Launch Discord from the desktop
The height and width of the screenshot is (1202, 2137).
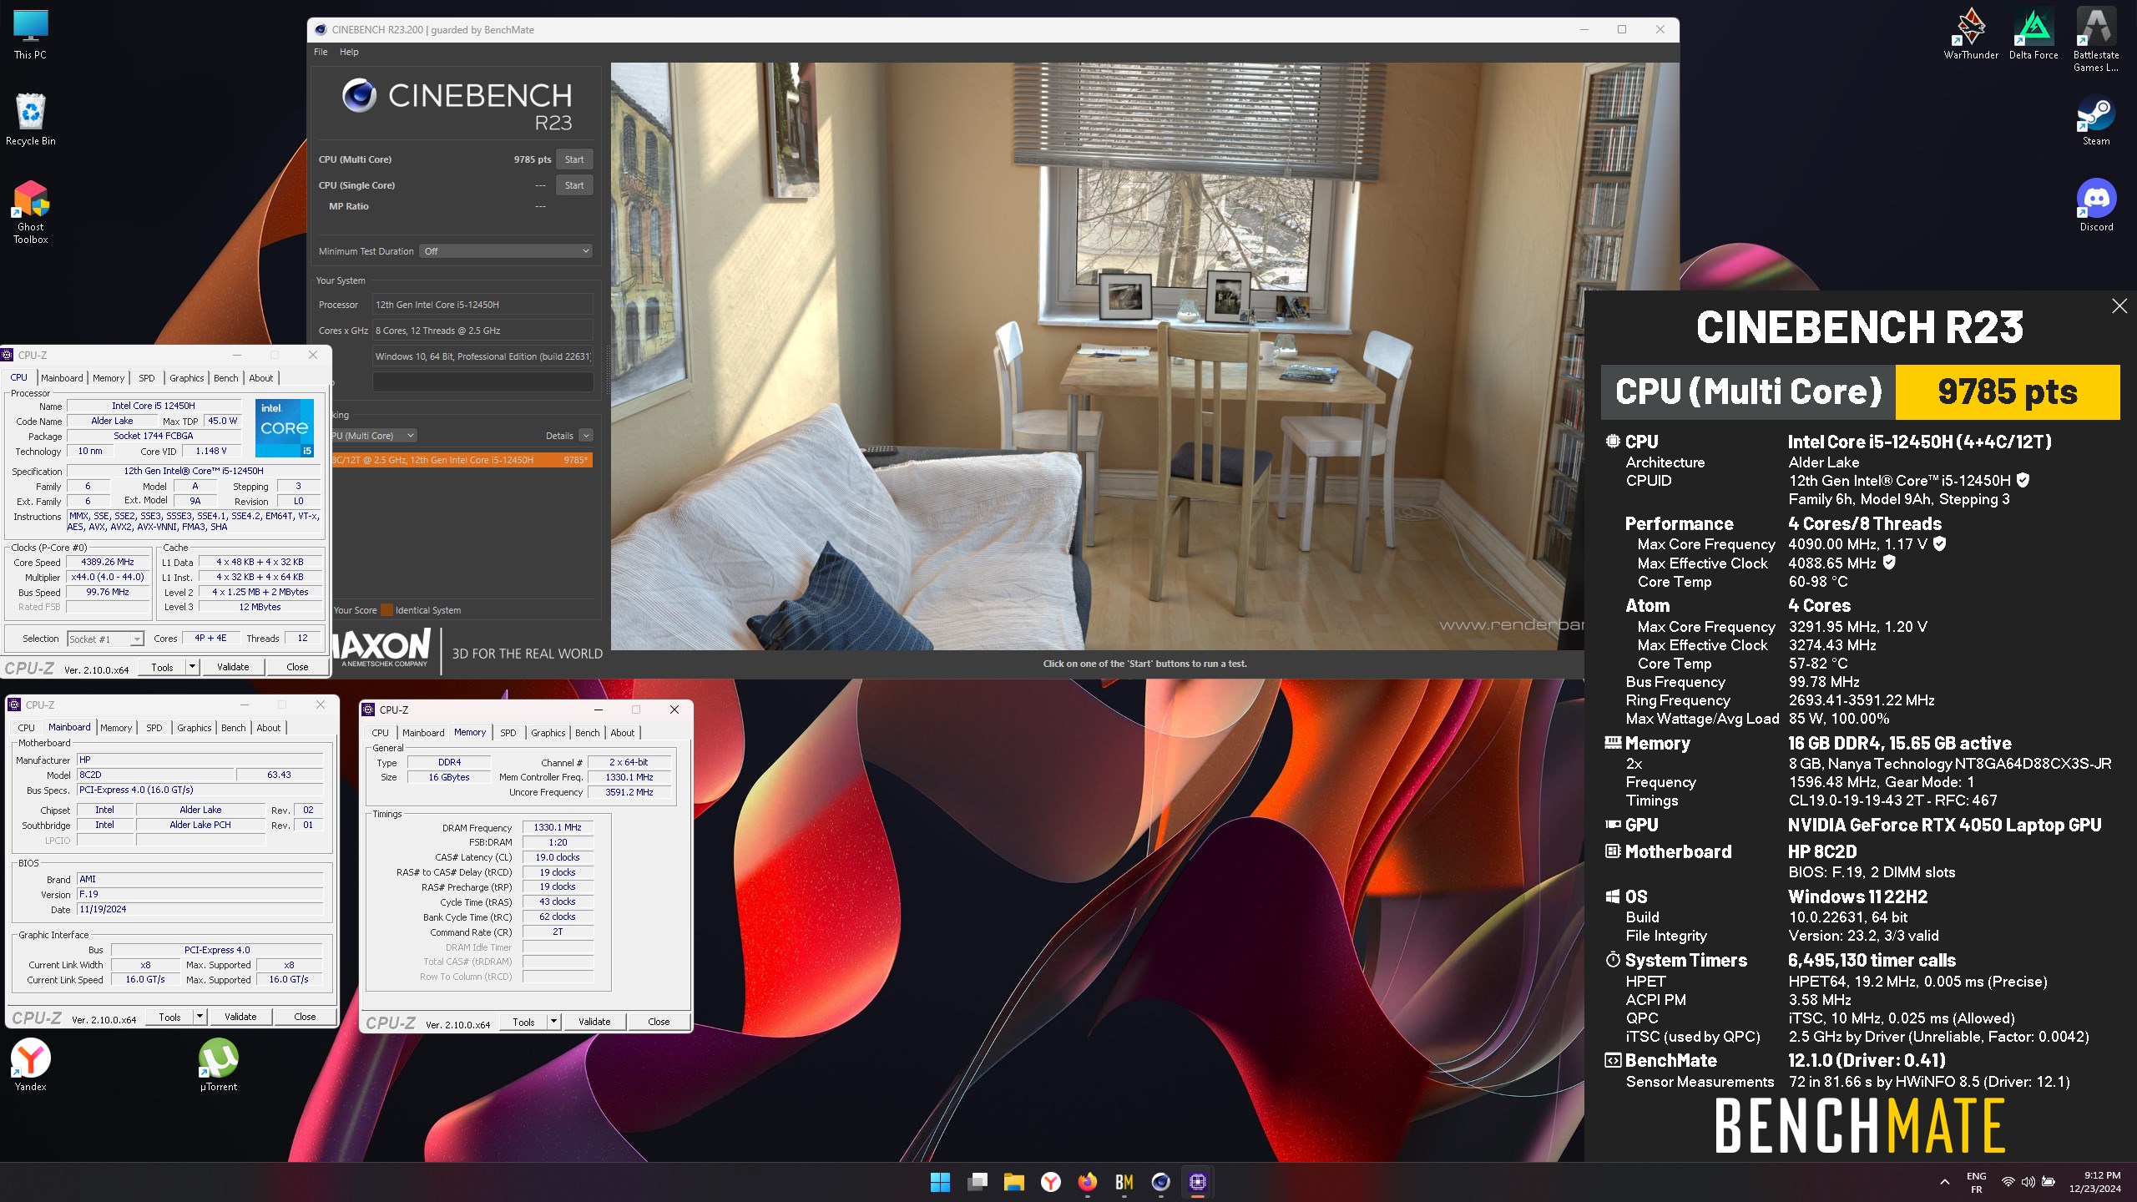(x=2096, y=206)
